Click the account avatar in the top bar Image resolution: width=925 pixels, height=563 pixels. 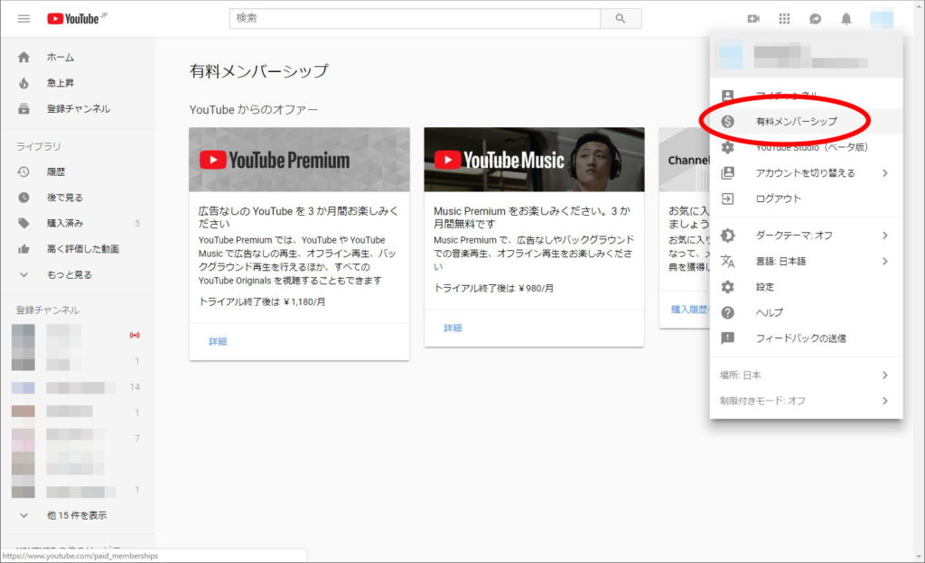tap(882, 19)
